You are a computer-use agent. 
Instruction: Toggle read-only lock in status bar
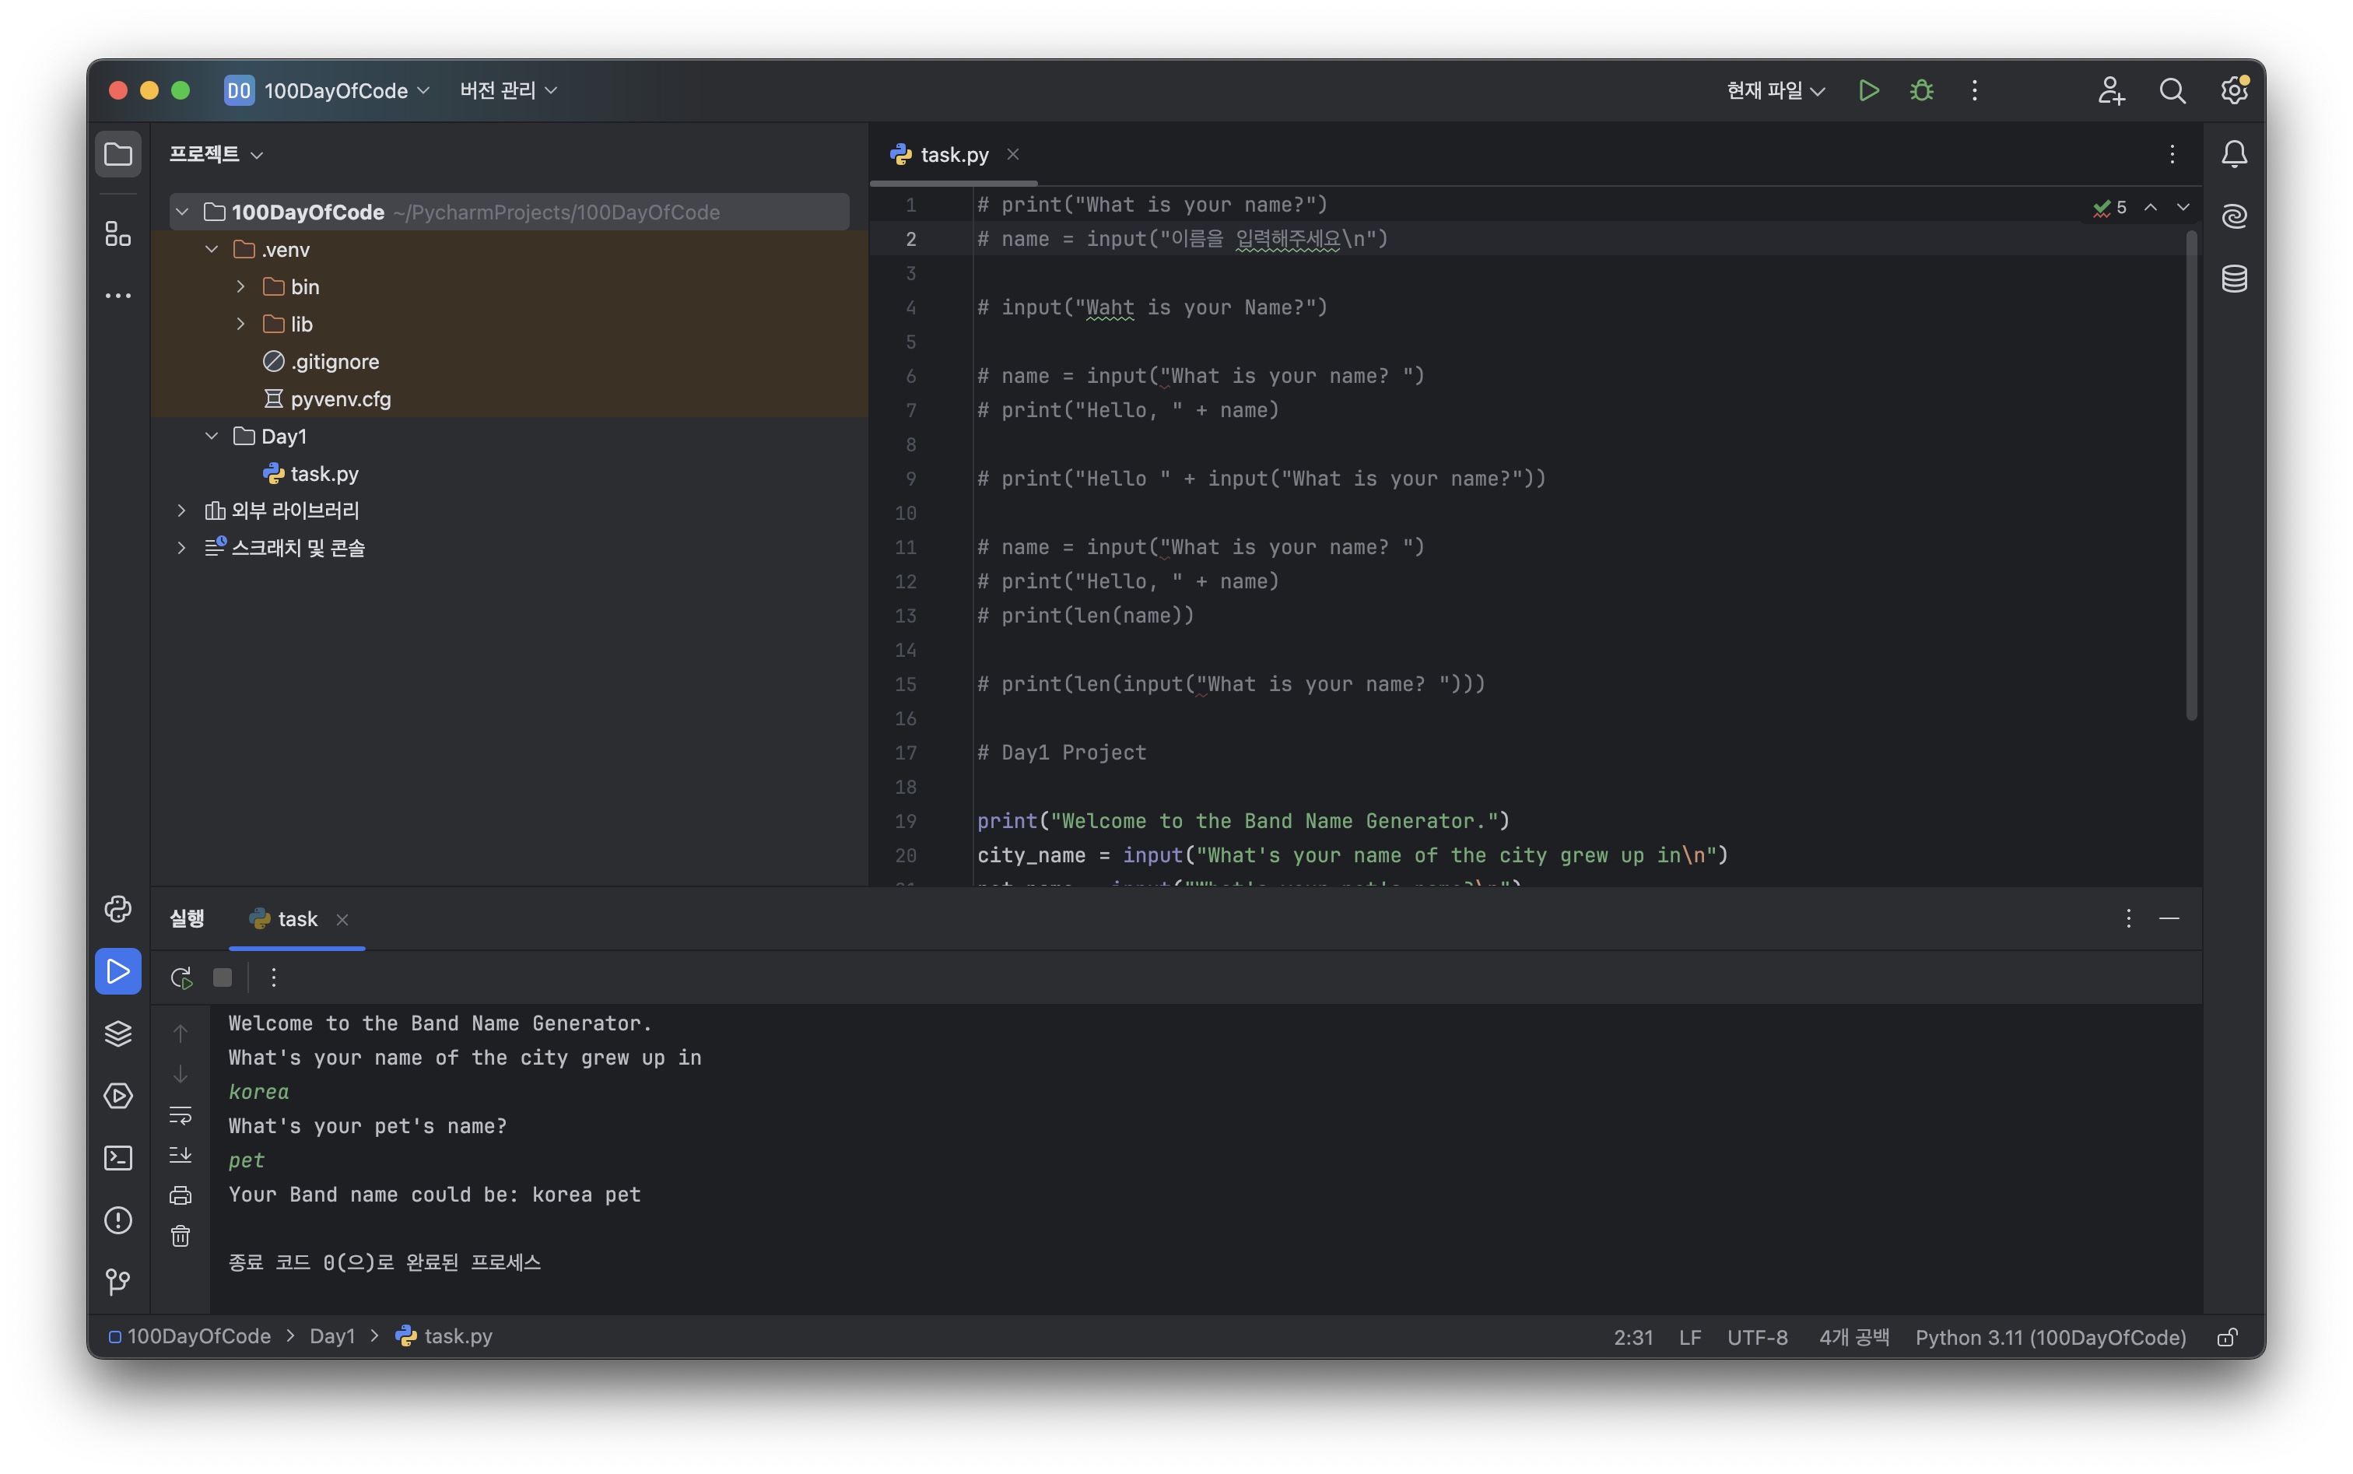(2226, 1336)
